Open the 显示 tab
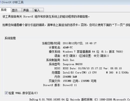Image resolution: width=130 pixels, height=101 pixels. 16,10
